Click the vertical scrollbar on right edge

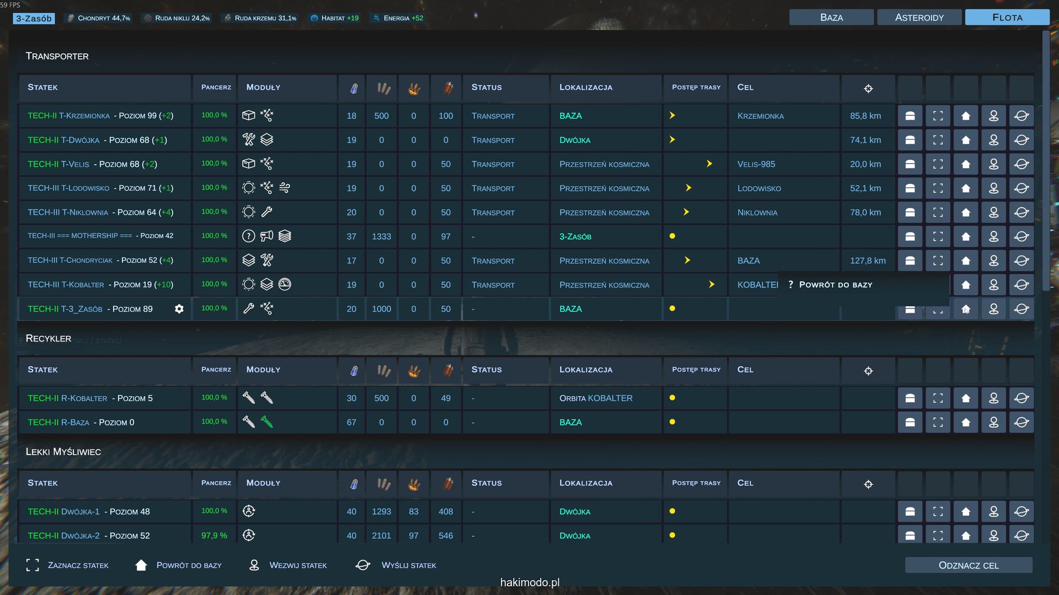[1046, 161]
